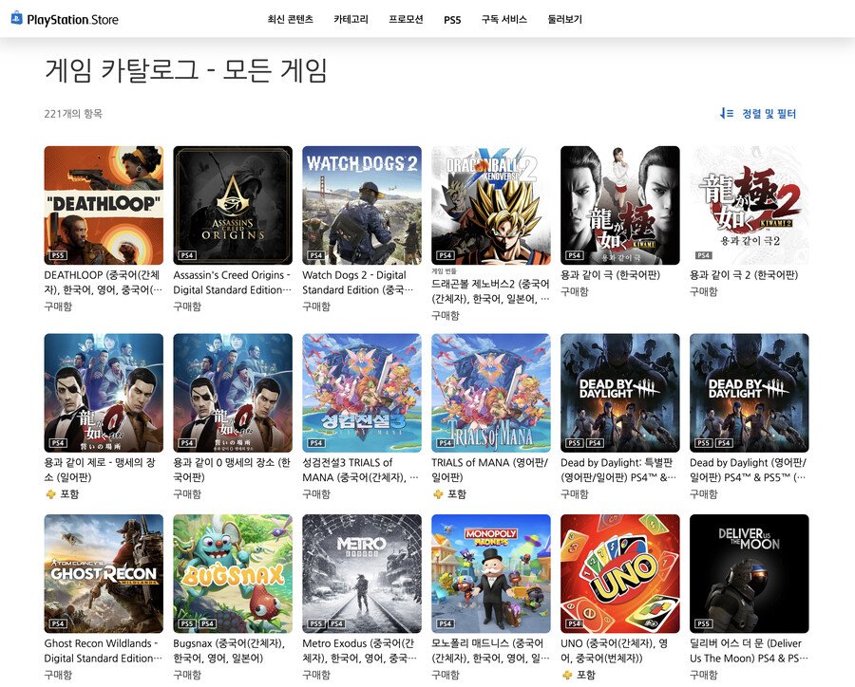This screenshot has width=855, height=687.
Task: Select the Bugsnax game thumbnail
Action: (233, 573)
